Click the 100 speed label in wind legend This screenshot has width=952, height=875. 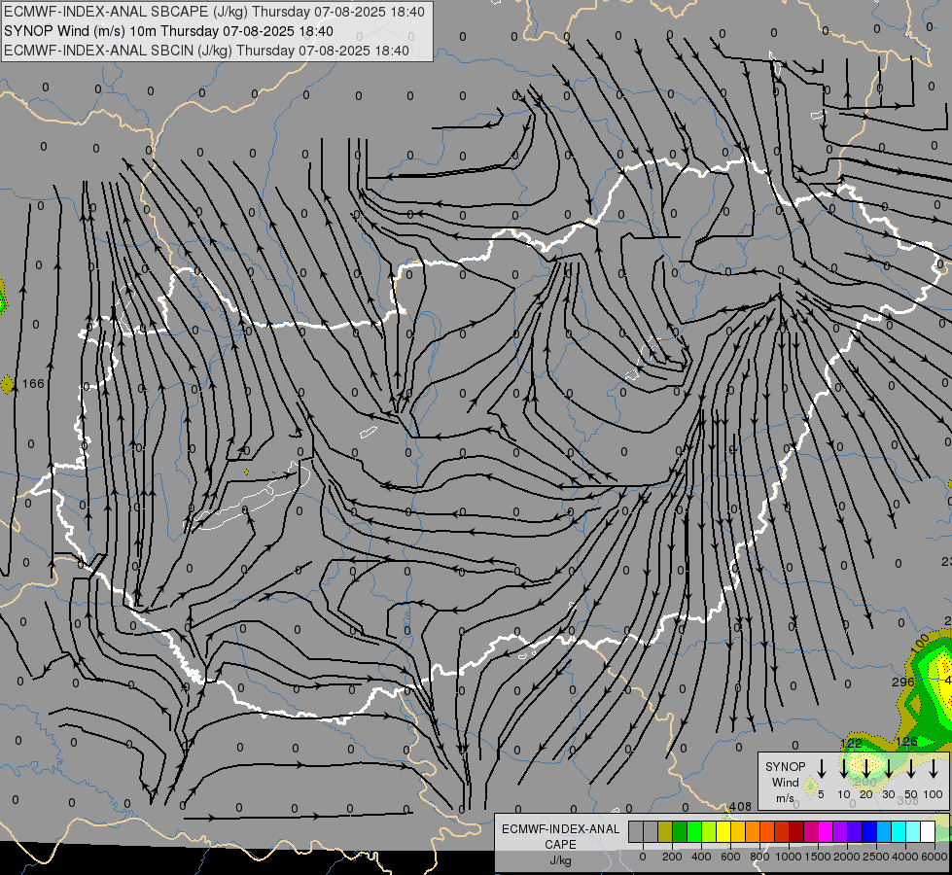(934, 794)
